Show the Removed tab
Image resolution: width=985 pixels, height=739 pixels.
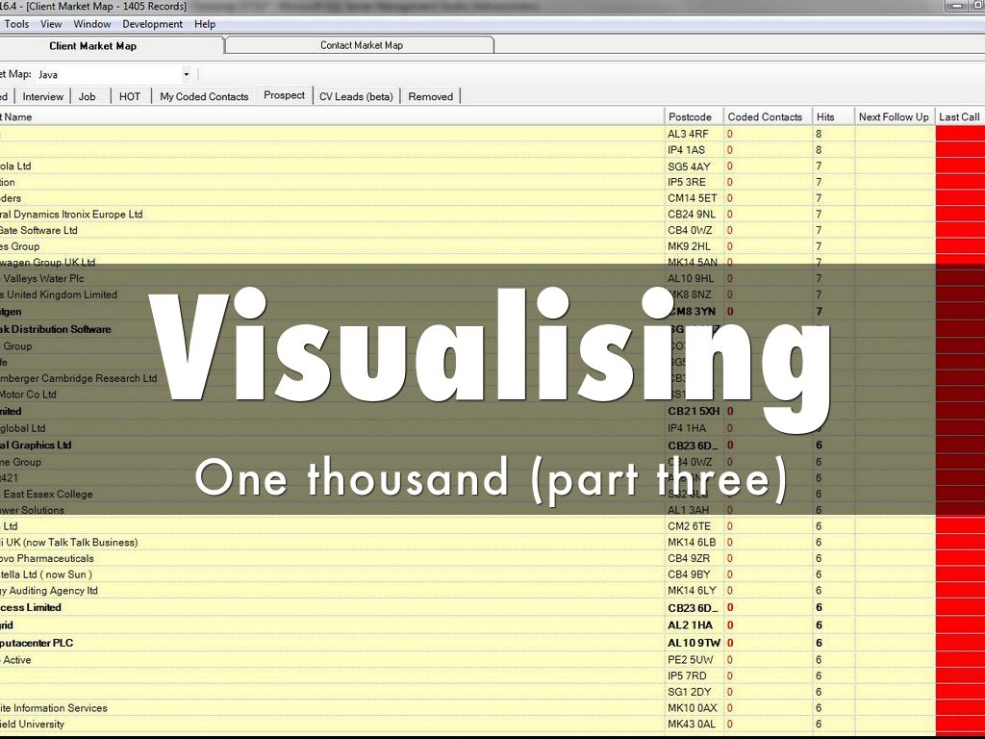(430, 96)
